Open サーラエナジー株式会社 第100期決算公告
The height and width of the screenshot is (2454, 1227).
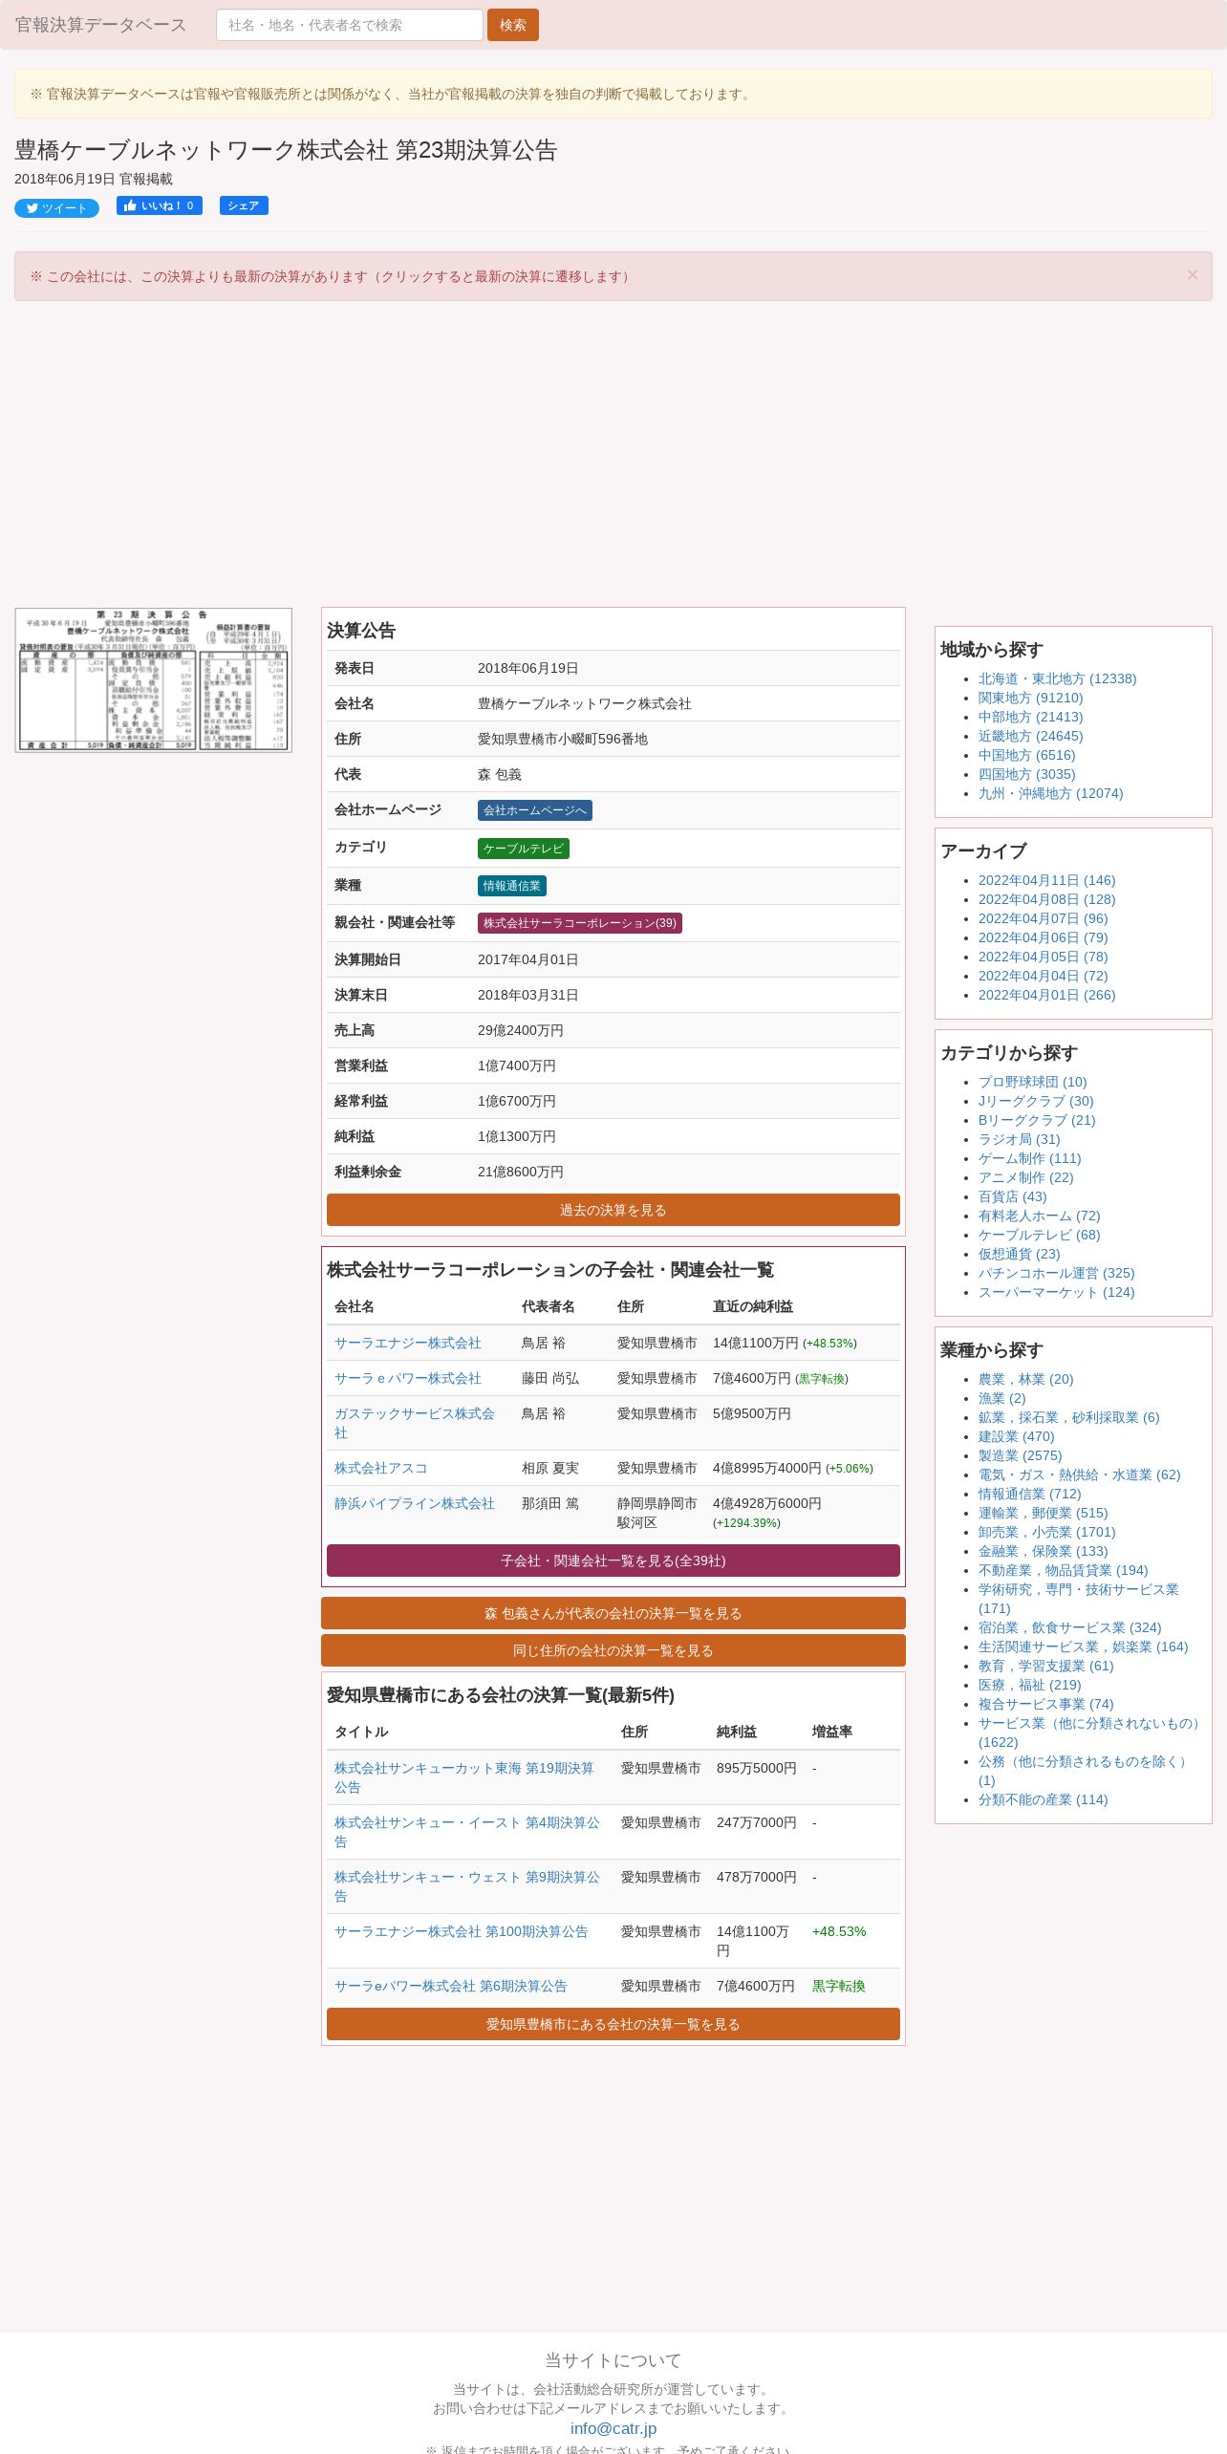tap(462, 1931)
